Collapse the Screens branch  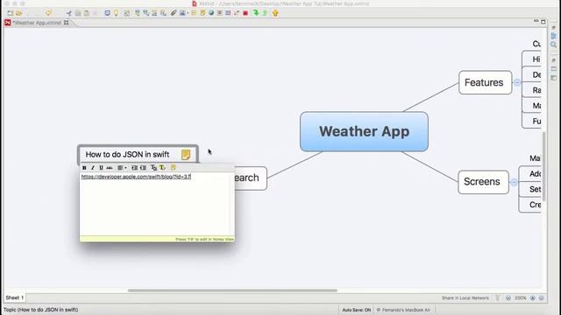[514, 182]
